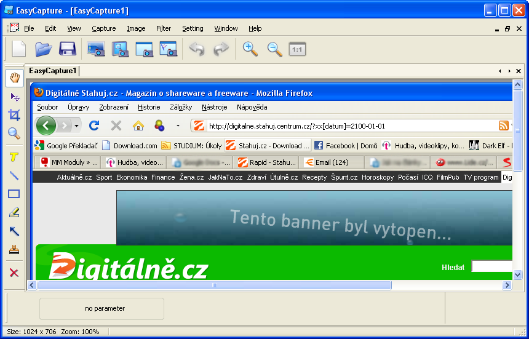Close the EasyCapture1 tab with X
Screen dimensions: 529x339
click(x=519, y=71)
